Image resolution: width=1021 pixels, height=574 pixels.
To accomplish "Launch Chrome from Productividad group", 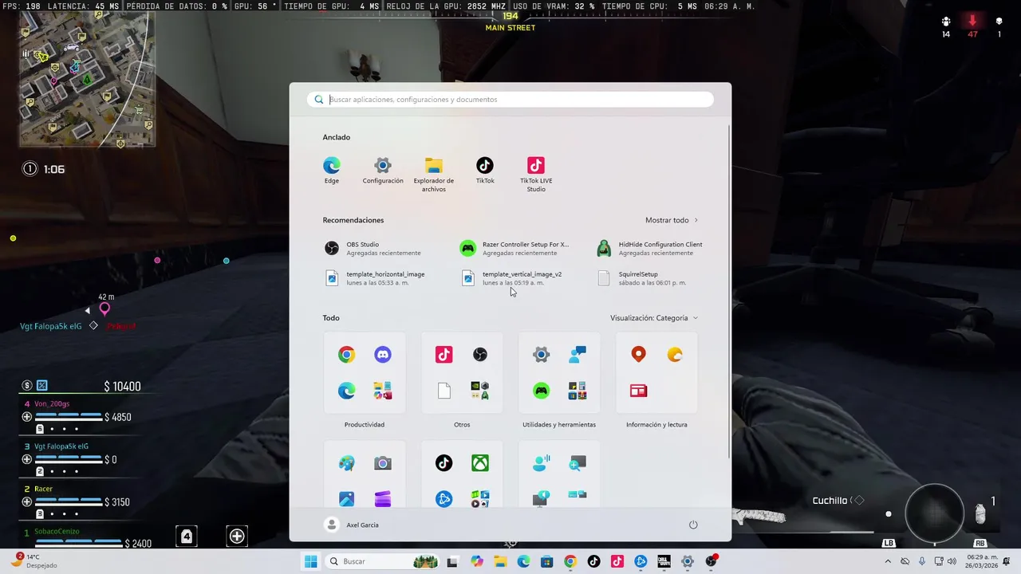I will [x=346, y=355].
